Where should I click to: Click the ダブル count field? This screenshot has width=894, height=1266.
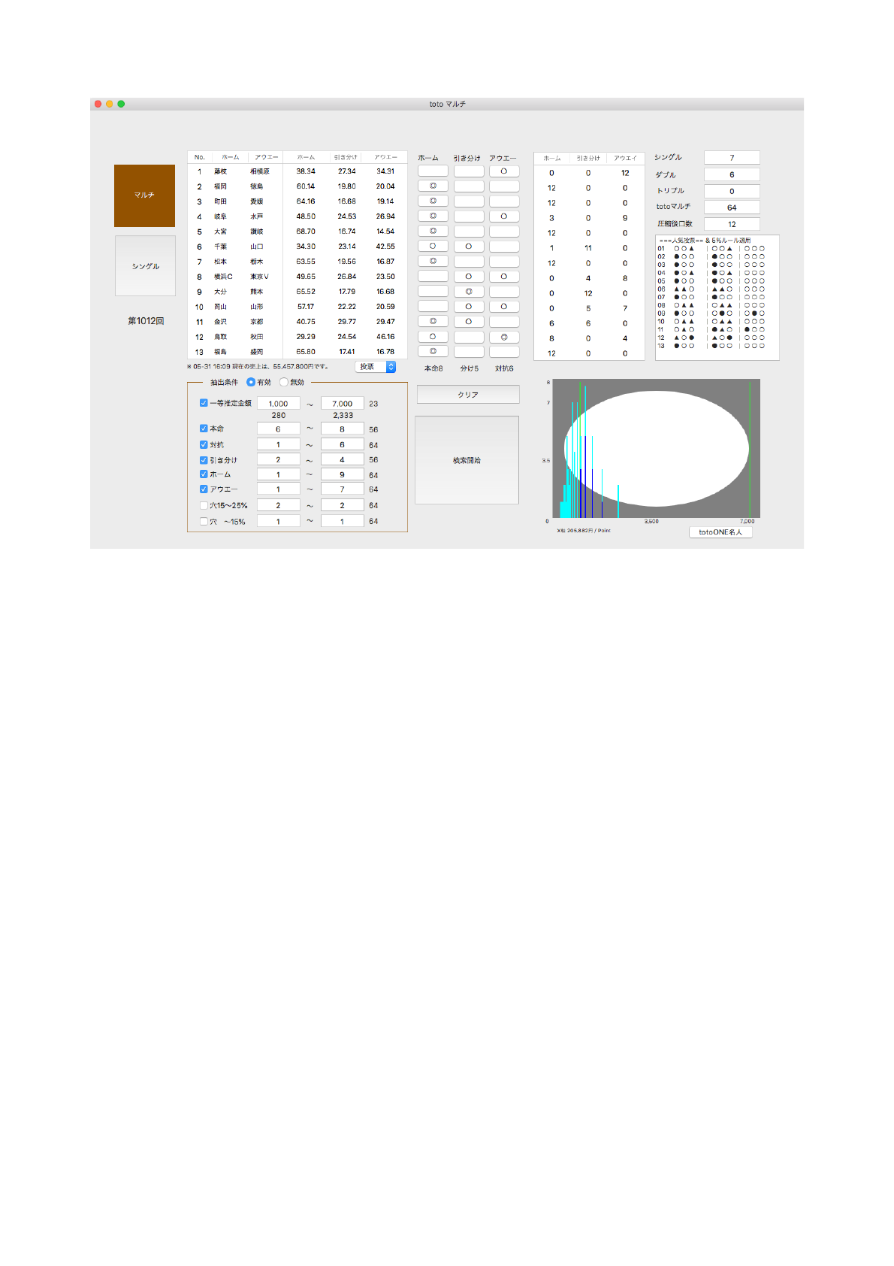coord(732,174)
